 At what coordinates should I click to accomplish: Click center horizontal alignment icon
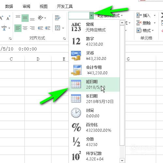tap(25, 28)
